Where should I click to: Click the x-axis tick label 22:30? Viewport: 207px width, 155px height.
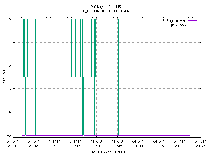[96, 146]
